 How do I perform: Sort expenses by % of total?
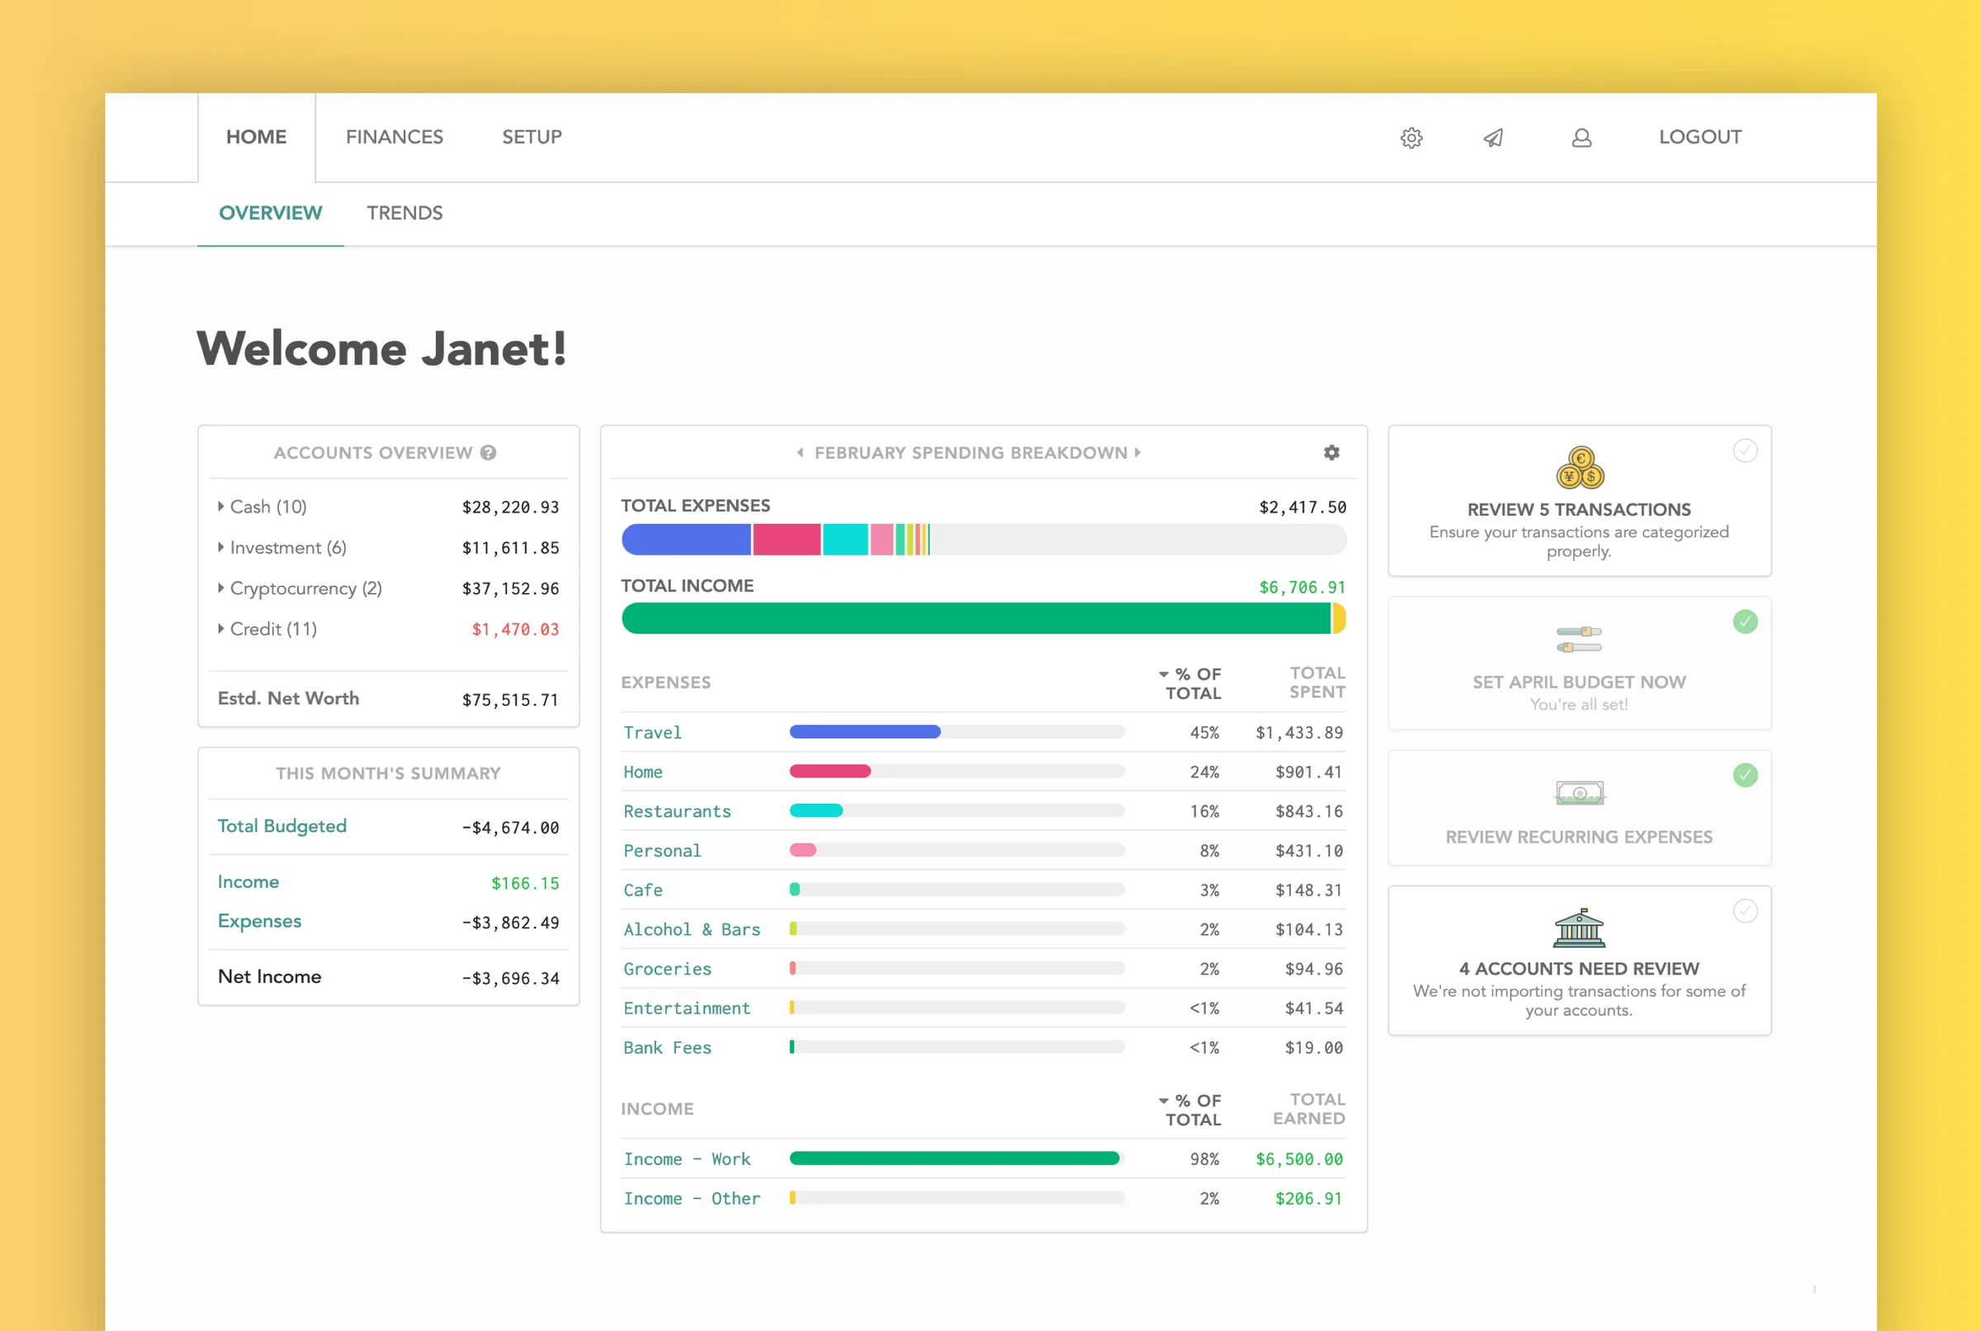point(1190,683)
